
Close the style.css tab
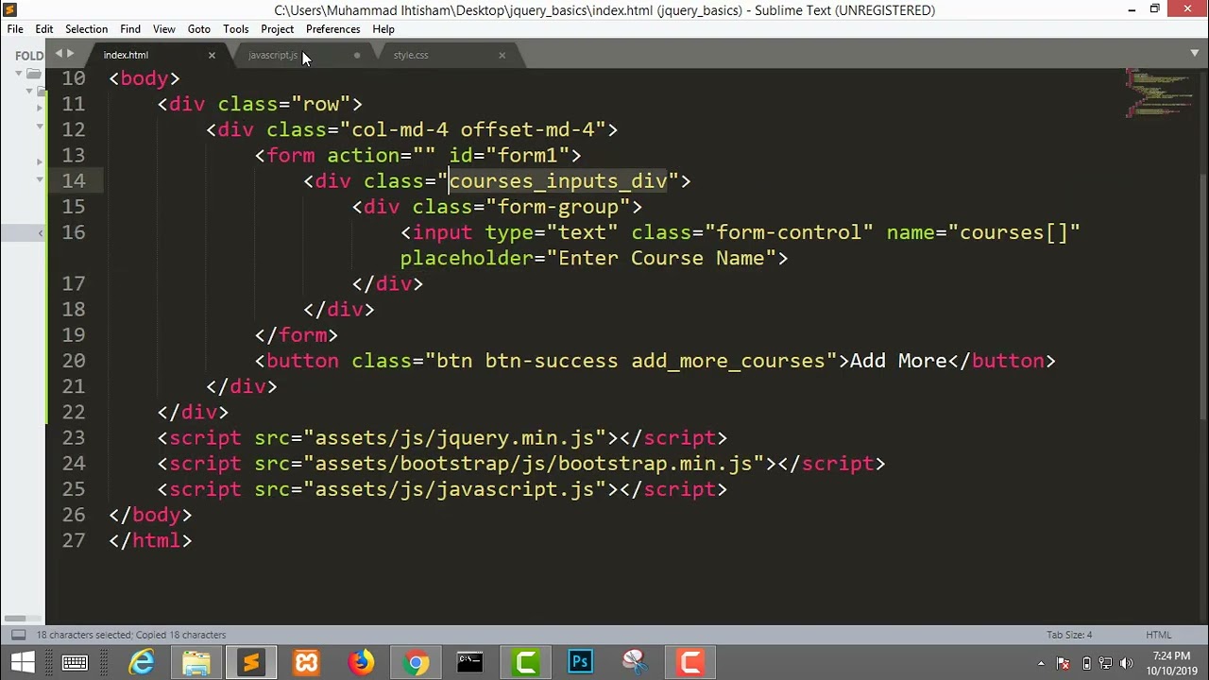(502, 55)
